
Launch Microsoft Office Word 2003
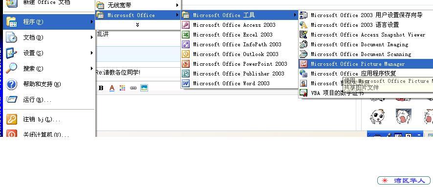tap(239, 83)
